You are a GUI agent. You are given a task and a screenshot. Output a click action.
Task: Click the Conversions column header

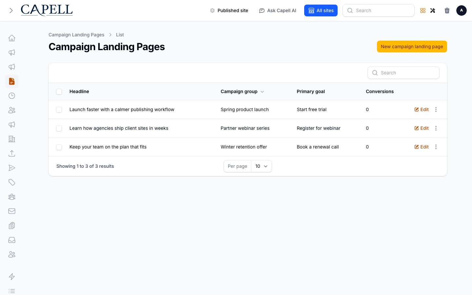click(380, 91)
